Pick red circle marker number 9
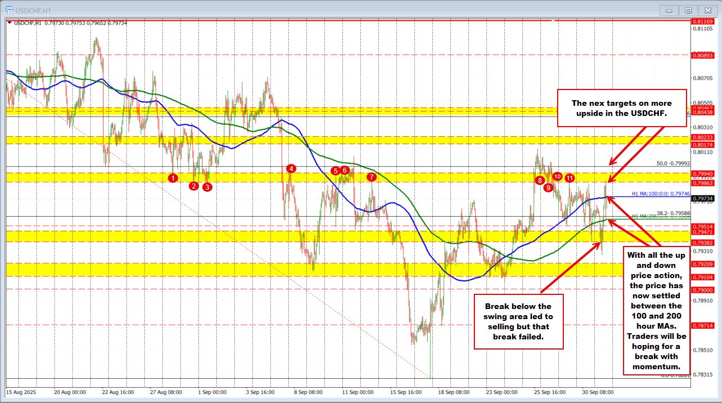The height and width of the screenshot is (403, 722). pyautogui.click(x=548, y=187)
